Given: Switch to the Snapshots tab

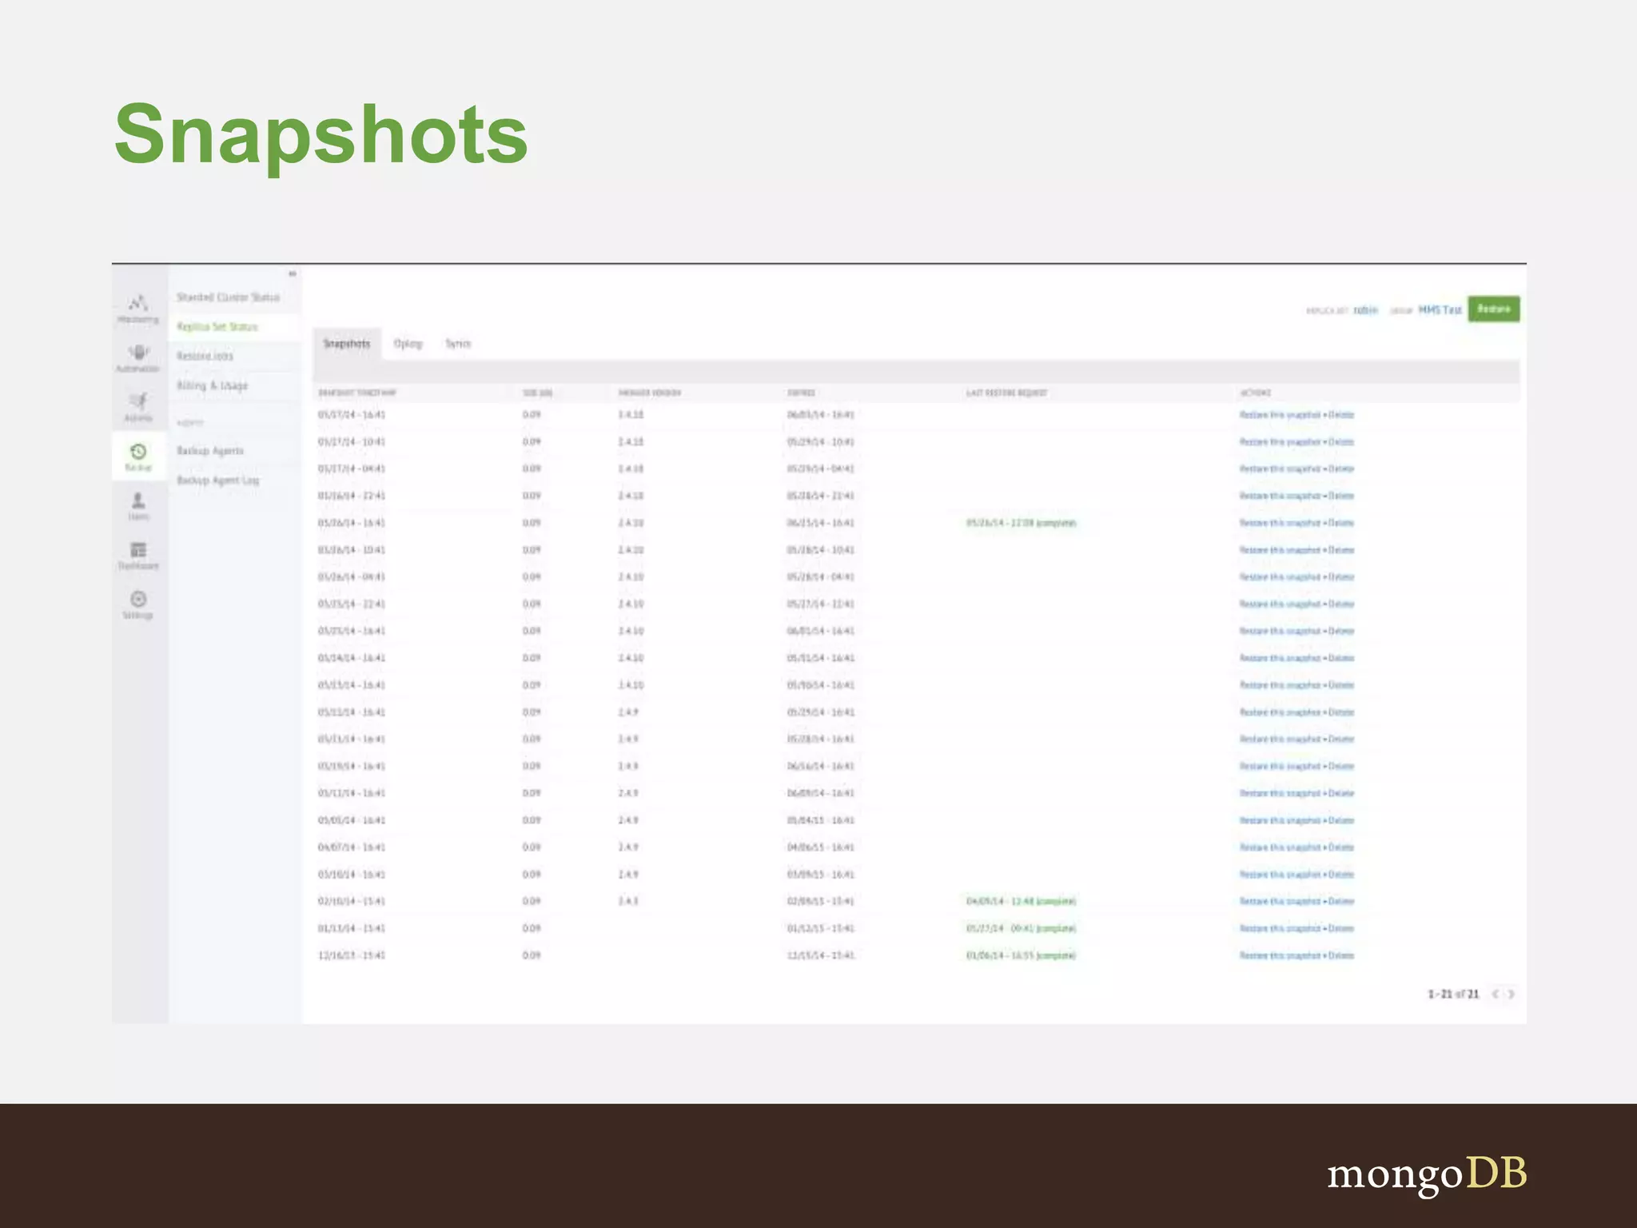Looking at the screenshot, I should (x=347, y=344).
